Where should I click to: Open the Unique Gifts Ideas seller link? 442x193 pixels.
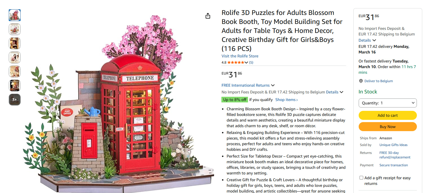point(393,145)
